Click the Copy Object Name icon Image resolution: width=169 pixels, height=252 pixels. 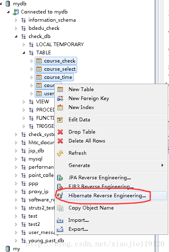(x=60, y=208)
